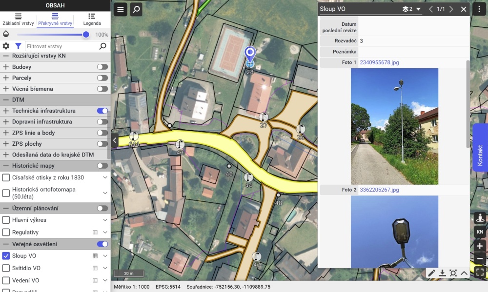Switch to the Základní vrstvy tab
488x292 pixels.
click(18, 19)
